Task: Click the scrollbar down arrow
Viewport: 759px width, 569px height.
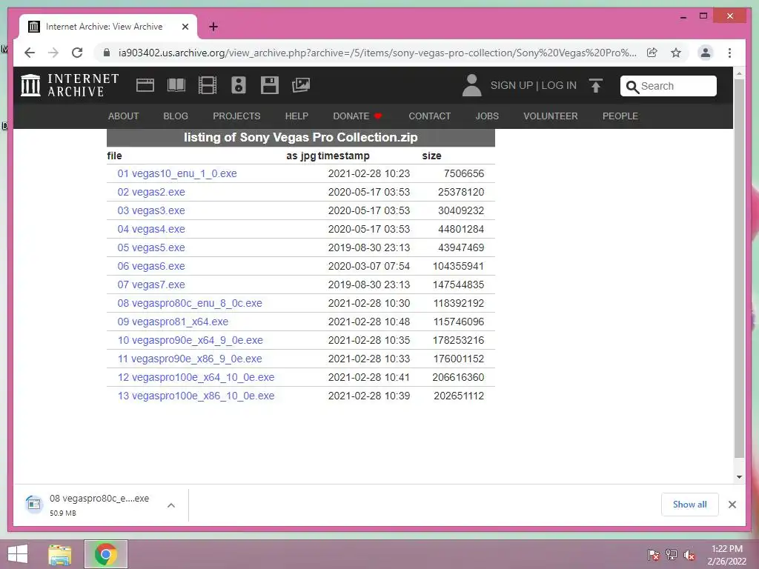Action: coord(739,476)
